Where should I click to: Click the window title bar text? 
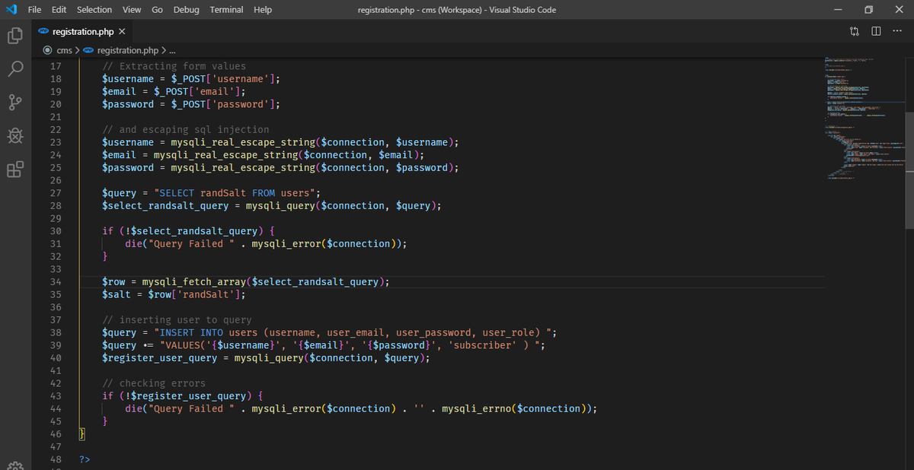click(456, 10)
